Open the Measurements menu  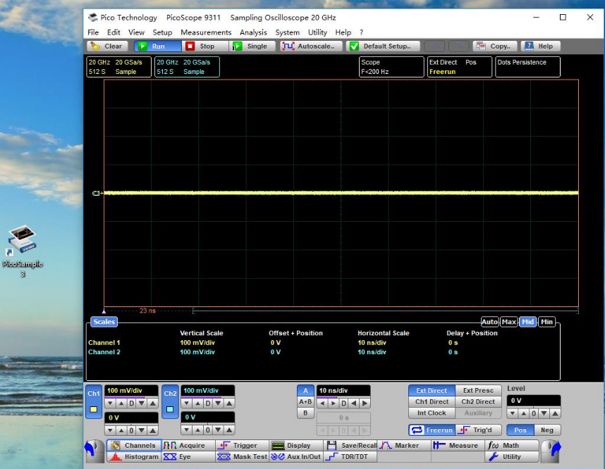click(206, 32)
